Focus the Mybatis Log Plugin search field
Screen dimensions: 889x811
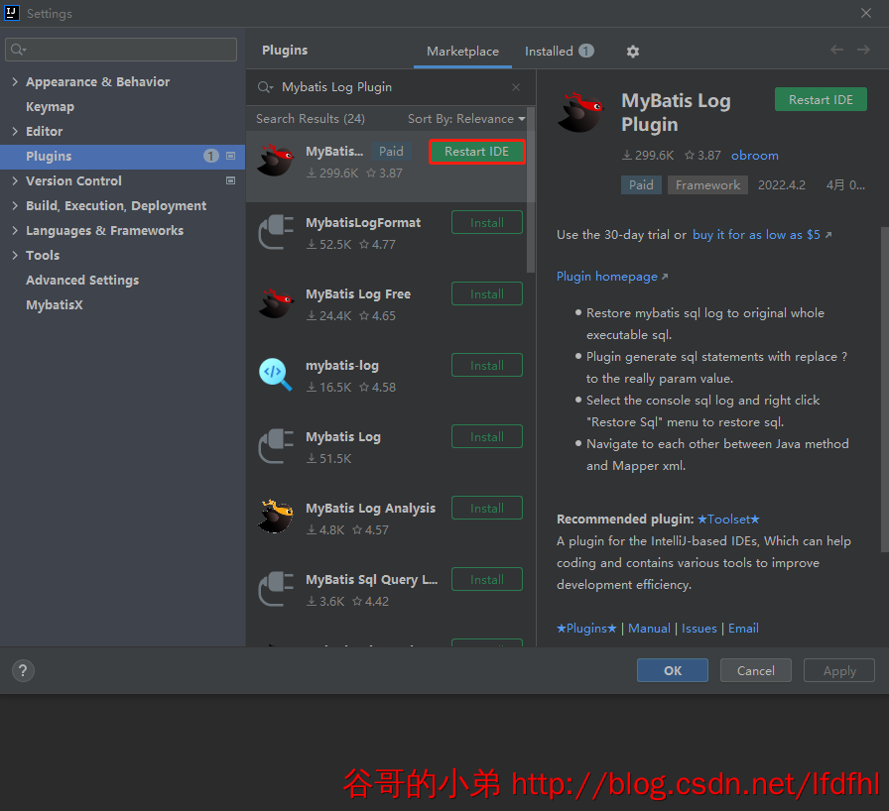click(391, 87)
